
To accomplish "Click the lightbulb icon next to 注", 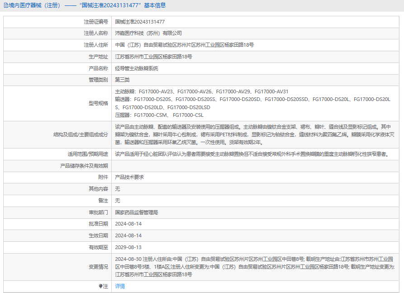I will click(101, 286).
